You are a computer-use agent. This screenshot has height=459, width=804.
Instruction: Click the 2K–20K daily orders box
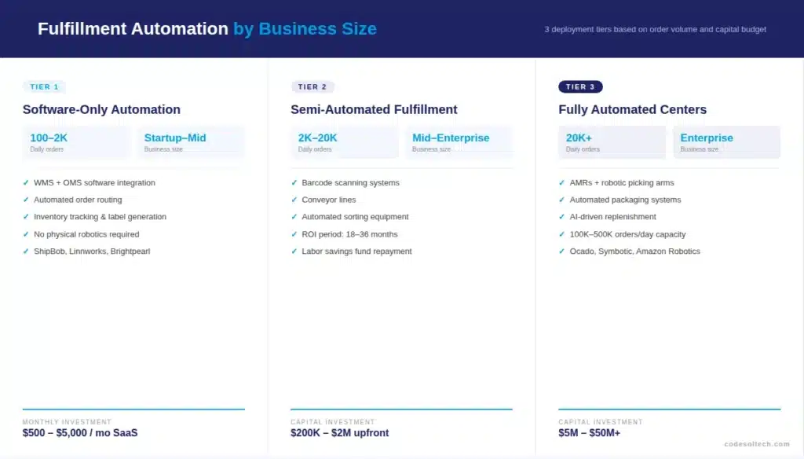point(344,142)
